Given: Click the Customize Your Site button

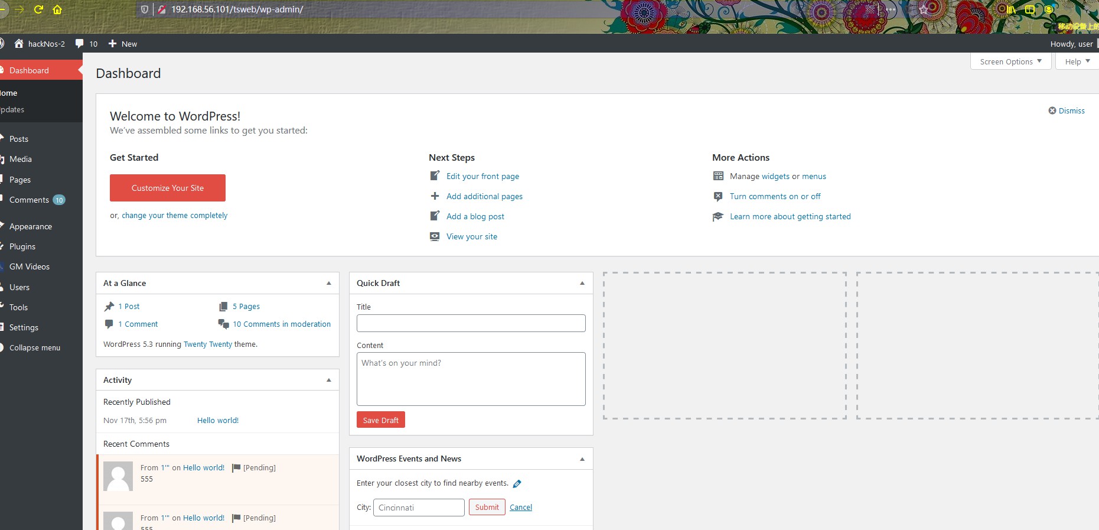Looking at the screenshot, I should (x=168, y=188).
